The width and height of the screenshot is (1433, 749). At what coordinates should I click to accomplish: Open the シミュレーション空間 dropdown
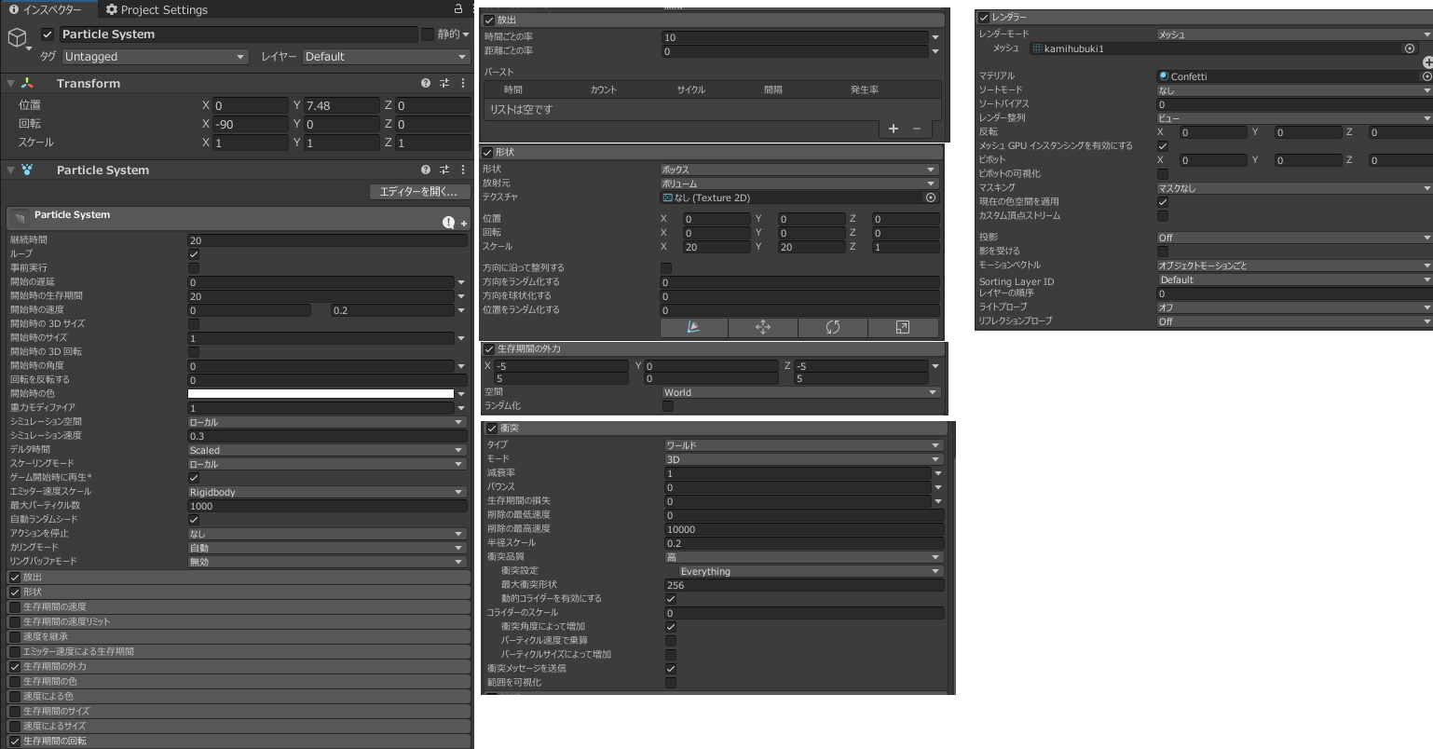coord(326,422)
